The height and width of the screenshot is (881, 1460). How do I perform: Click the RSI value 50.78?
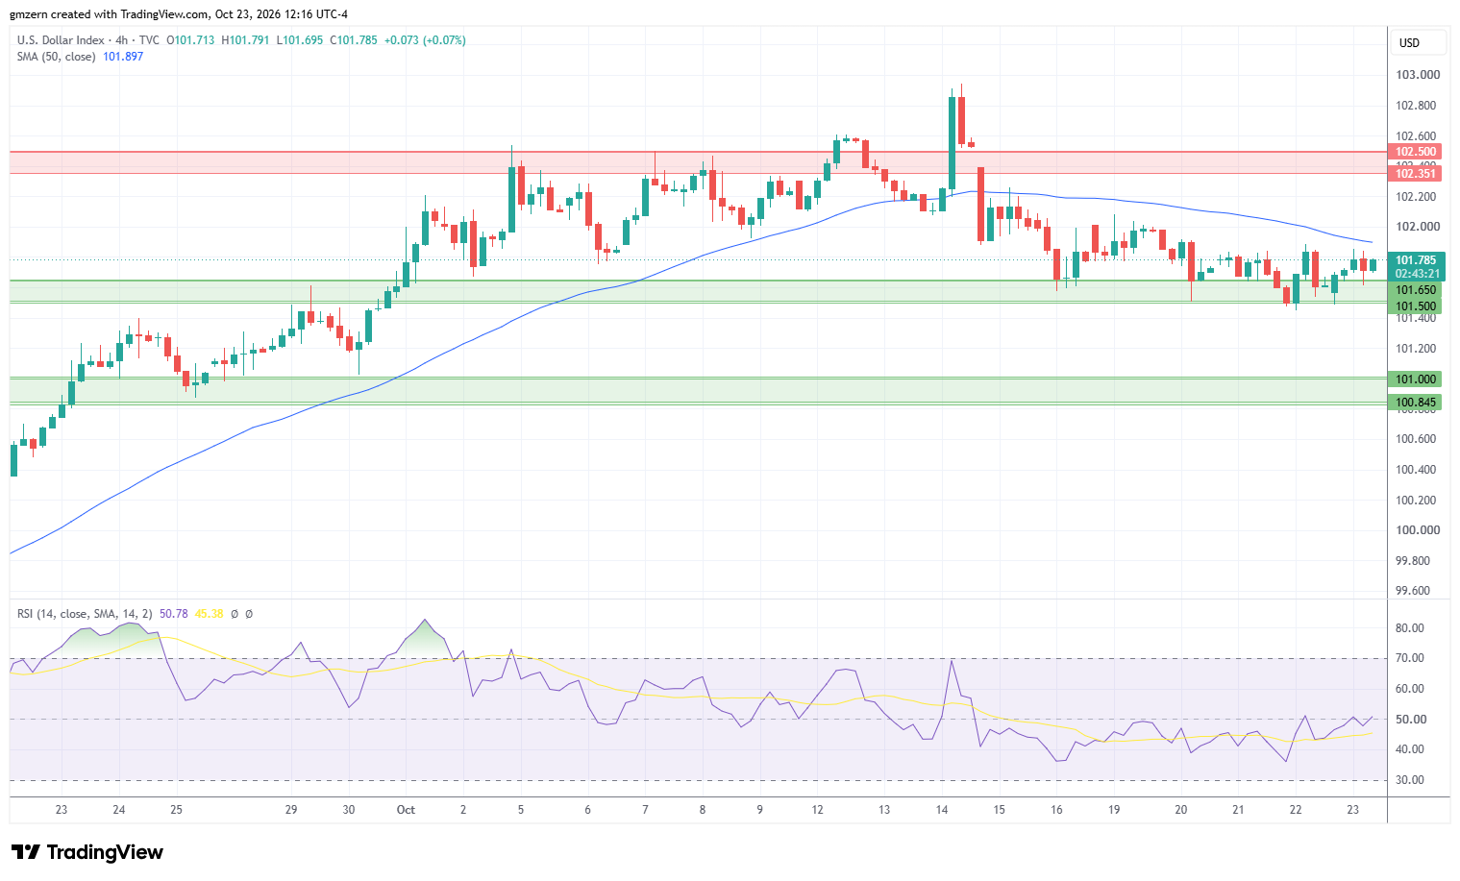[174, 614]
